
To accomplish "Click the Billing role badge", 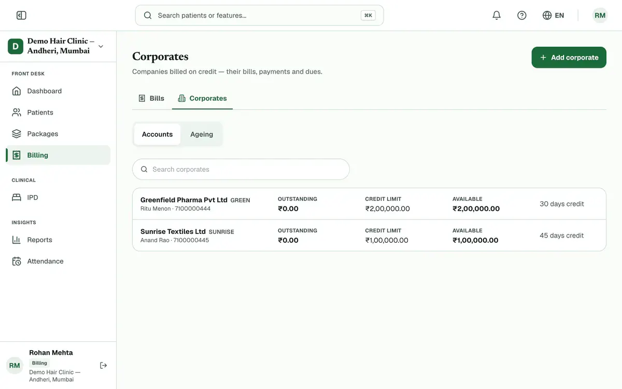I will [x=39, y=363].
